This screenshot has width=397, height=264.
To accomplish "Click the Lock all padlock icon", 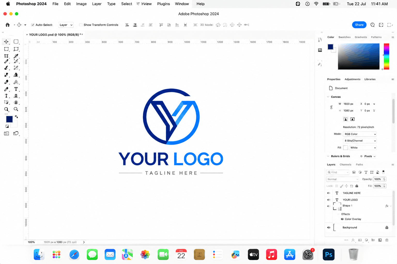I will coord(357,186).
